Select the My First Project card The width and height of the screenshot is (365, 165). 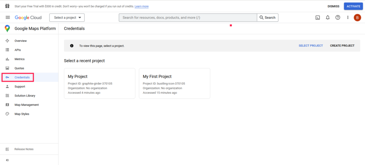[x=174, y=83]
